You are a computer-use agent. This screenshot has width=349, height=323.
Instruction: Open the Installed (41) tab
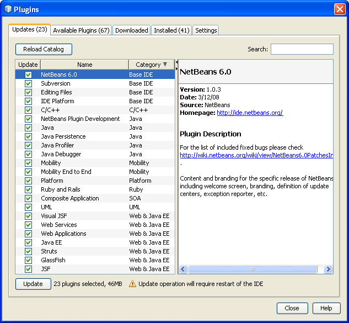click(171, 30)
